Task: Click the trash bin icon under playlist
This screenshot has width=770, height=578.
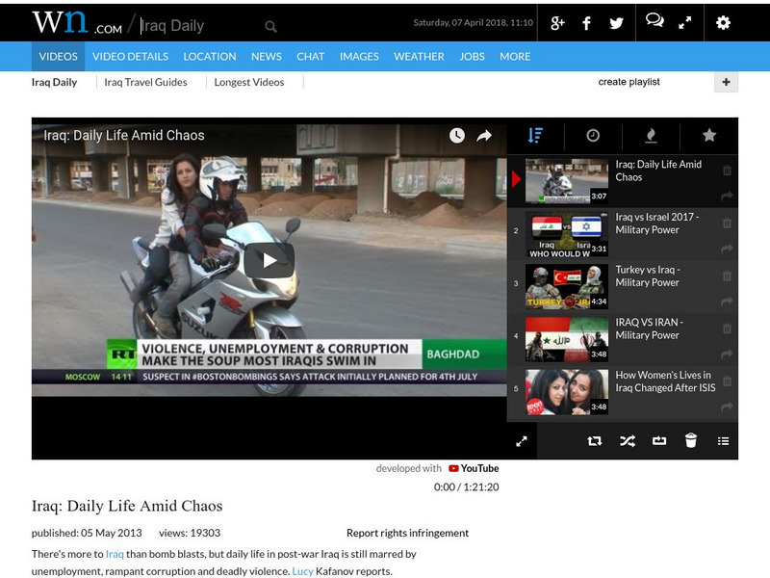Action: point(691,440)
